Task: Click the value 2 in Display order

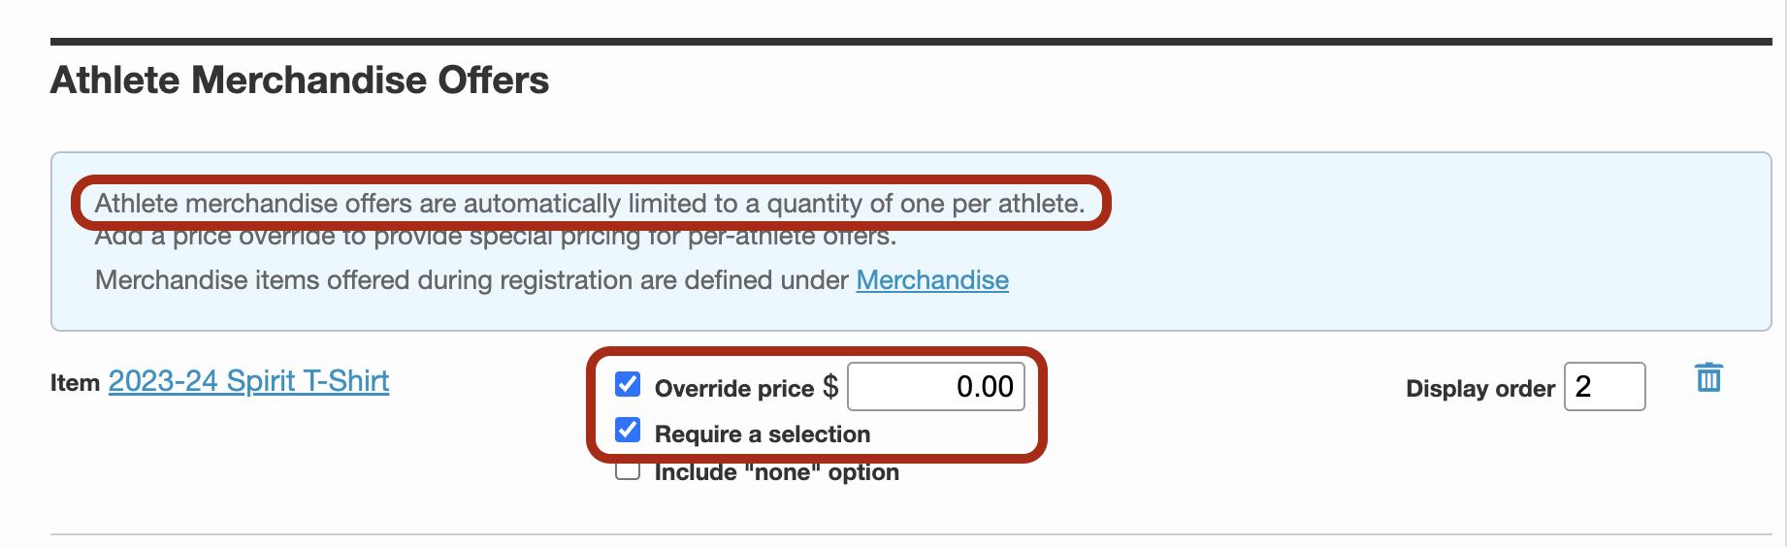Action: [1583, 387]
